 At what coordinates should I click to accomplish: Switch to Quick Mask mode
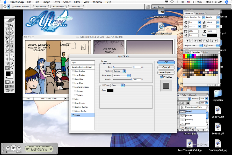tap(12, 82)
